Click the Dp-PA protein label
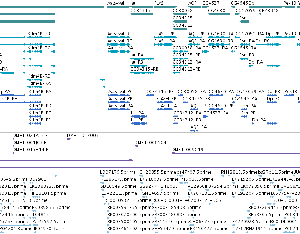This screenshot has height=234, width=300. tap(259, 120)
